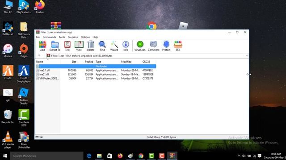Click the Origin desktop shortcut

pos(24,51)
